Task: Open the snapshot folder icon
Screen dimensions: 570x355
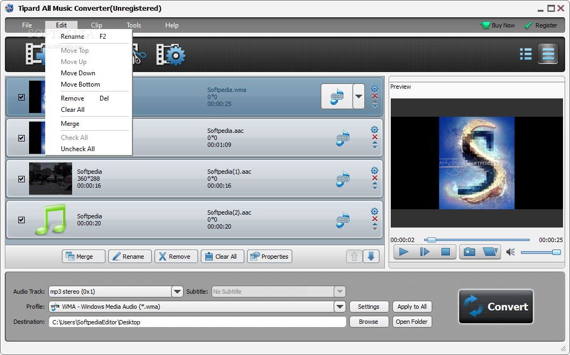Action: coord(490,252)
